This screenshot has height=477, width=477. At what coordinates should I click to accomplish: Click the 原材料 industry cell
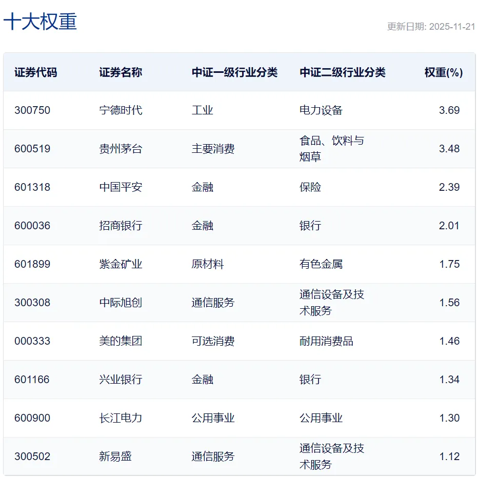tap(208, 264)
